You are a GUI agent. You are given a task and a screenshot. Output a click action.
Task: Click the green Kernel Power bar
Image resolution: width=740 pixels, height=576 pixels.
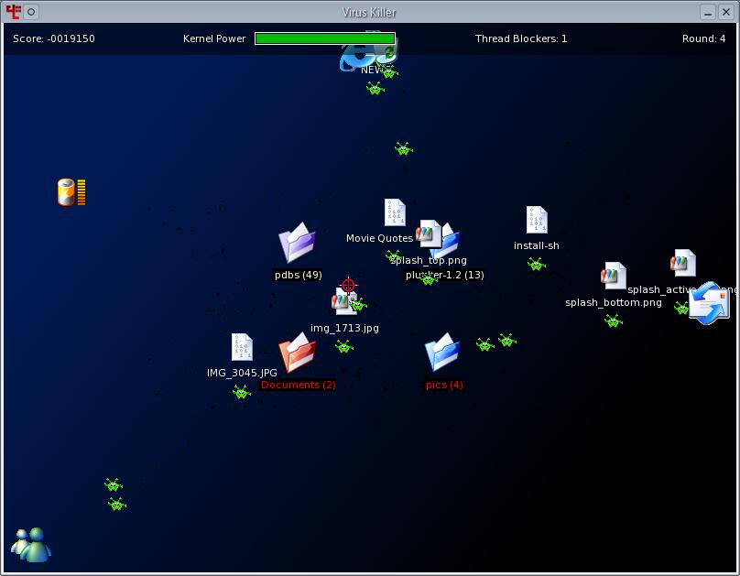pos(324,38)
